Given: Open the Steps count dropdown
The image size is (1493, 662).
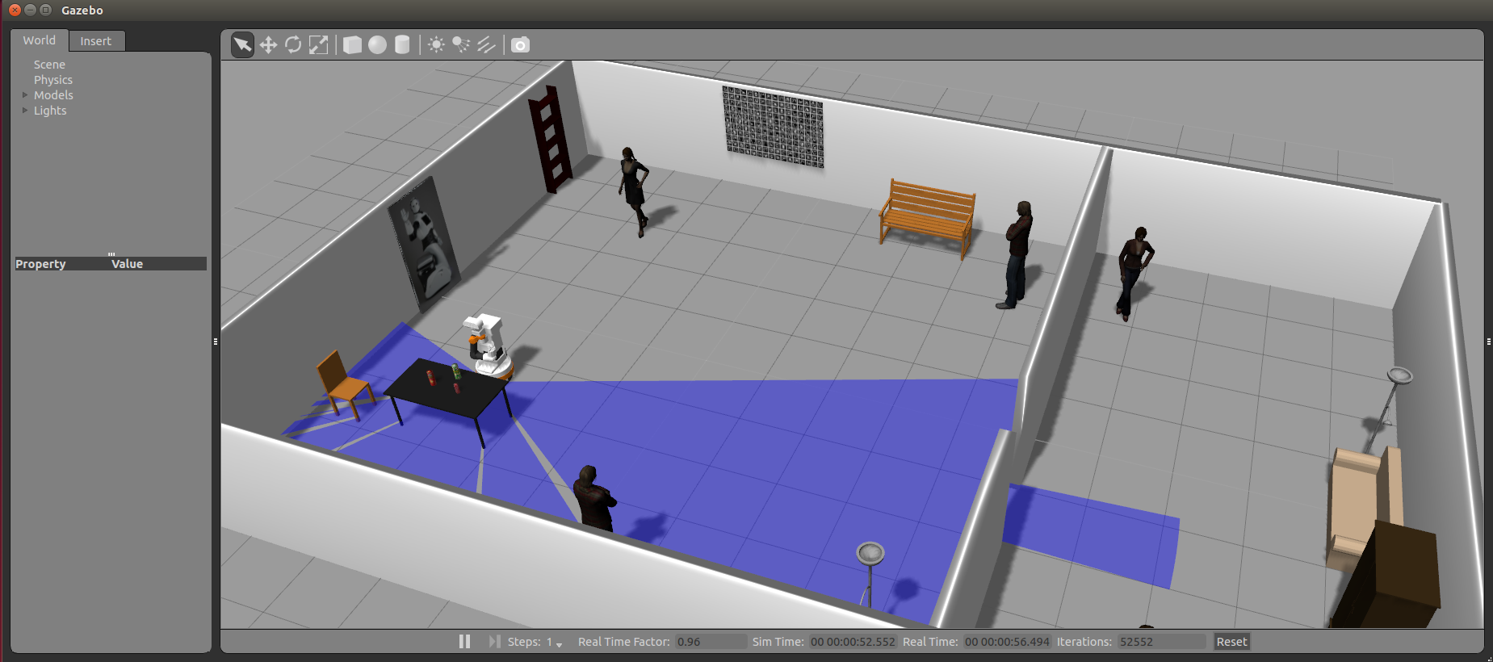Looking at the screenshot, I should tap(558, 643).
